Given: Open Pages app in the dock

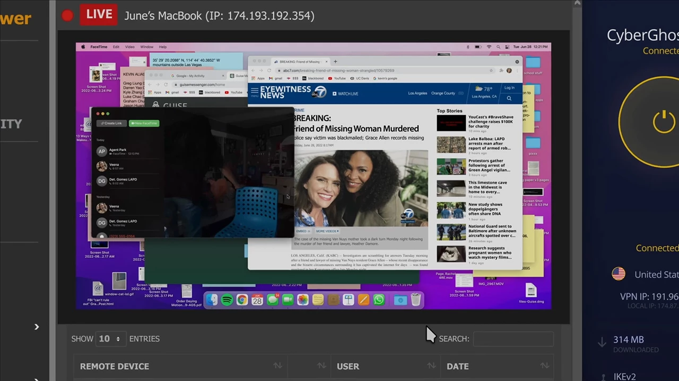Looking at the screenshot, I should coord(363,300).
